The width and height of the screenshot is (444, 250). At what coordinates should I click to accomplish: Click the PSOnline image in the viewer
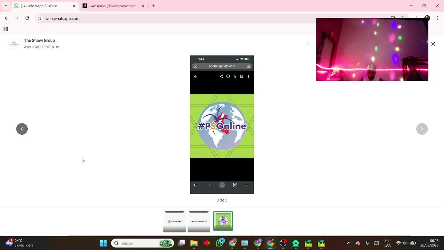222,124
